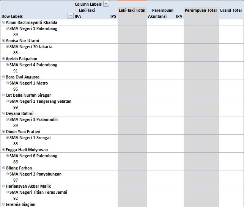This screenshot has width=244, height=207.
Task: Collapse the Gilang Farhan row
Action: pos(3,168)
